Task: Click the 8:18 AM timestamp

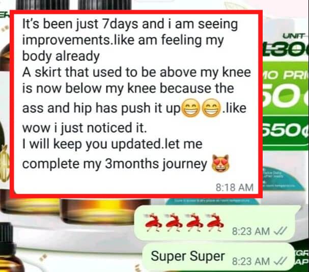Action: (235, 187)
